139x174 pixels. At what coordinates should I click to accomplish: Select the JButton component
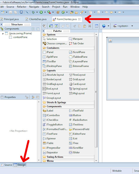75,115
